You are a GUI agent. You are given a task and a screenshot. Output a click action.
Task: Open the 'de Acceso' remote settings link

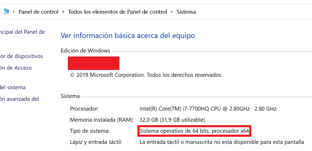click(16, 68)
